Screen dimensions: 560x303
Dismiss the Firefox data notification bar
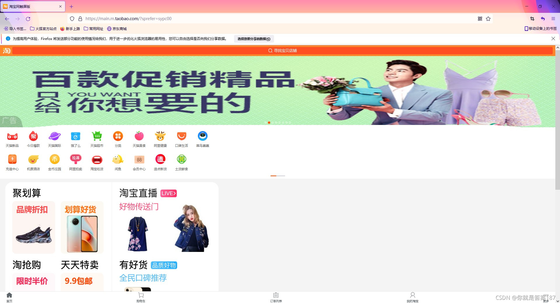[553, 39]
